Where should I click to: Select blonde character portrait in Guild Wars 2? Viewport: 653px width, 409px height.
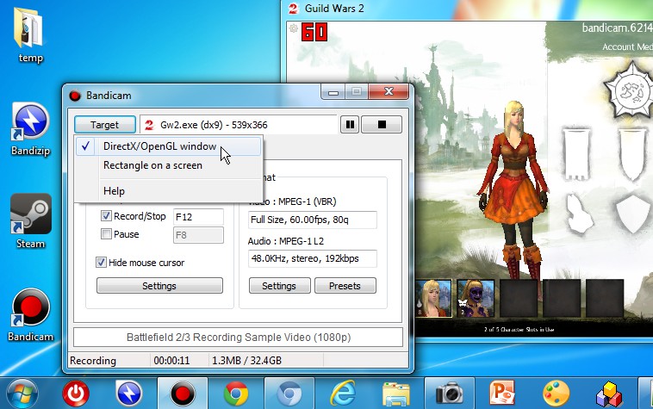click(x=433, y=298)
